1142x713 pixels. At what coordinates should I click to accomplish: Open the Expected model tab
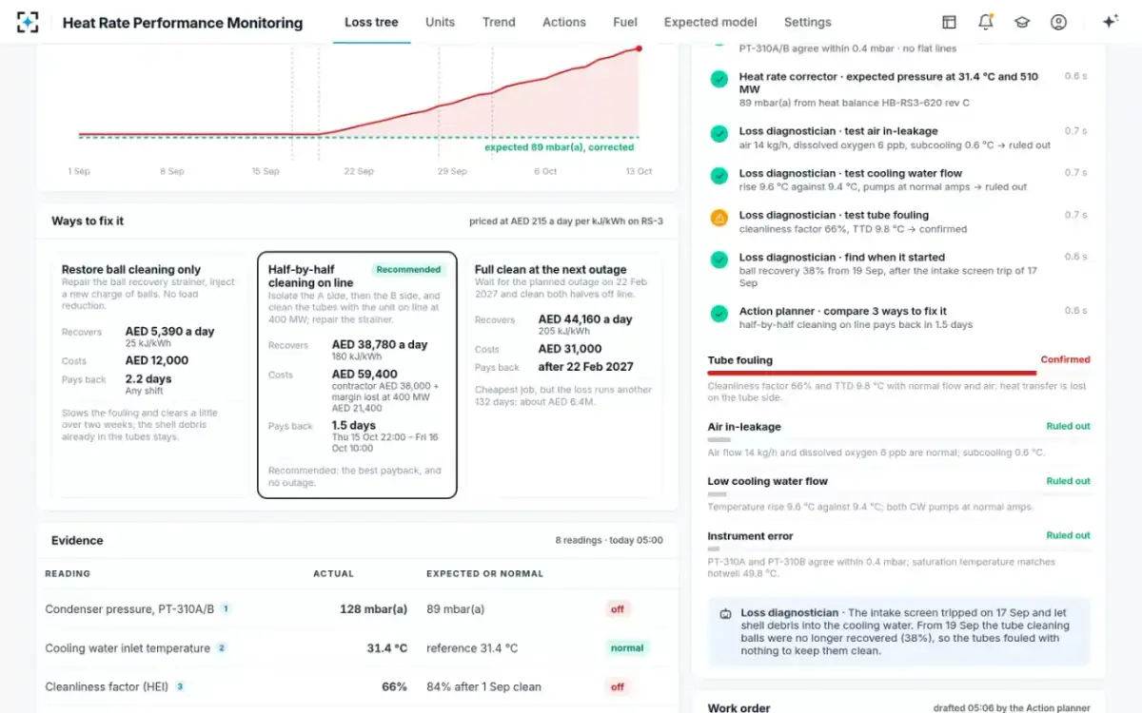(x=711, y=22)
